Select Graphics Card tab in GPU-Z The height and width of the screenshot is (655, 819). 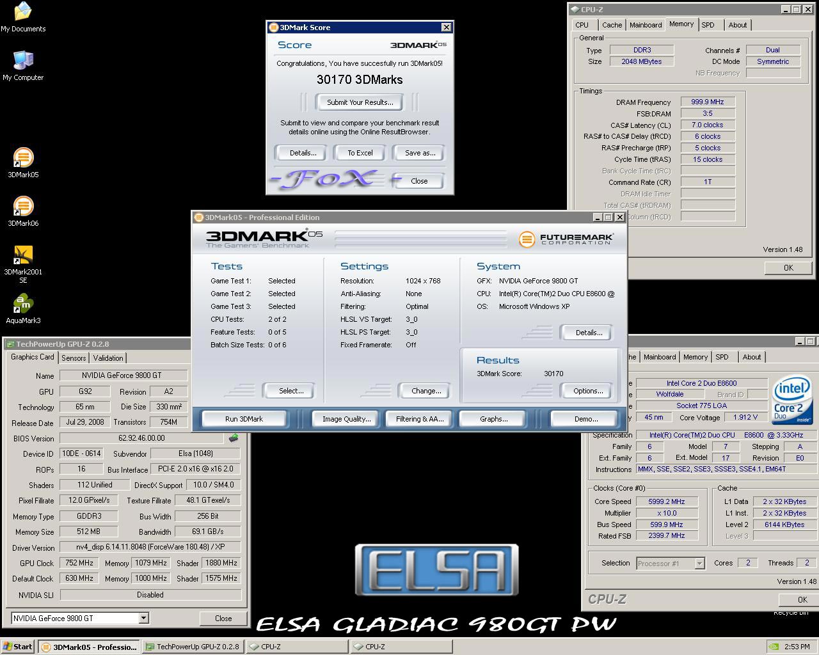pyautogui.click(x=33, y=357)
